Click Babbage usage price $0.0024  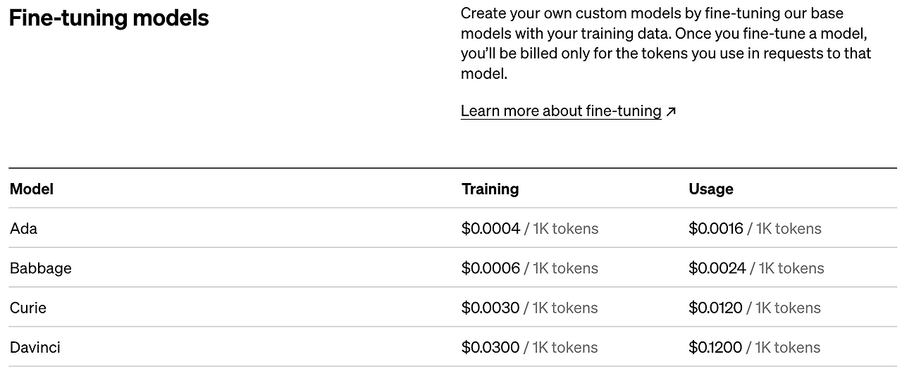(x=717, y=268)
